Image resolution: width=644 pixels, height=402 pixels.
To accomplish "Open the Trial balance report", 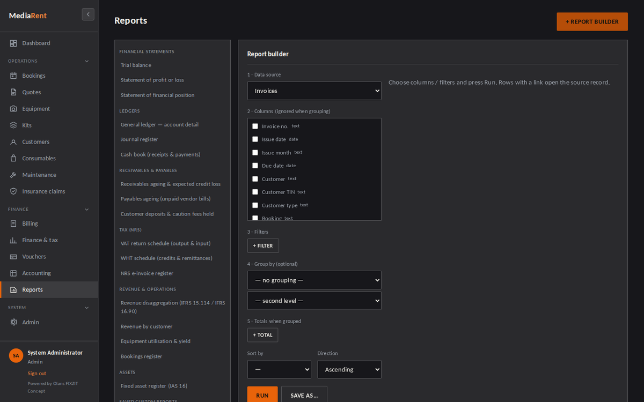I will [136, 65].
